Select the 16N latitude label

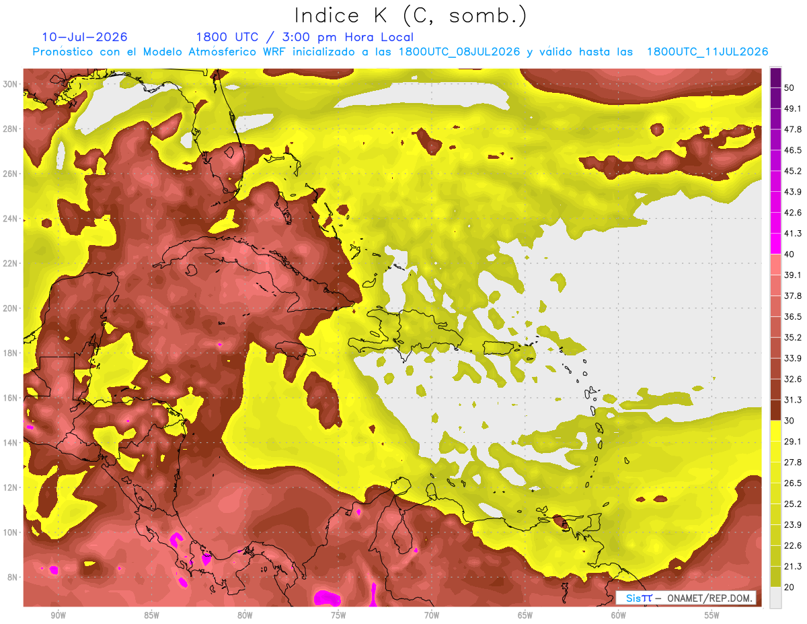(11, 398)
